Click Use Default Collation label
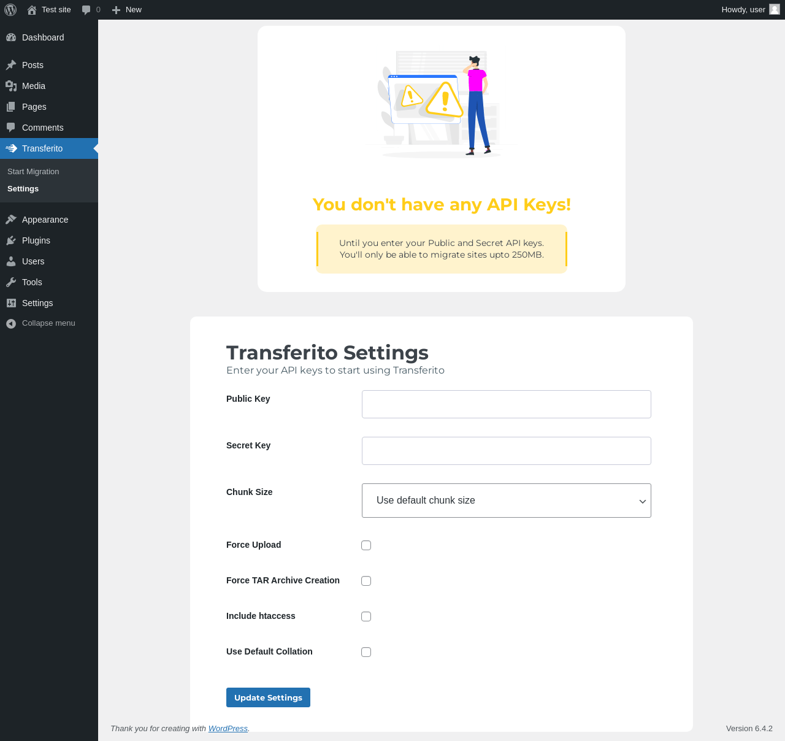The image size is (785, 741). click(269, 651)
